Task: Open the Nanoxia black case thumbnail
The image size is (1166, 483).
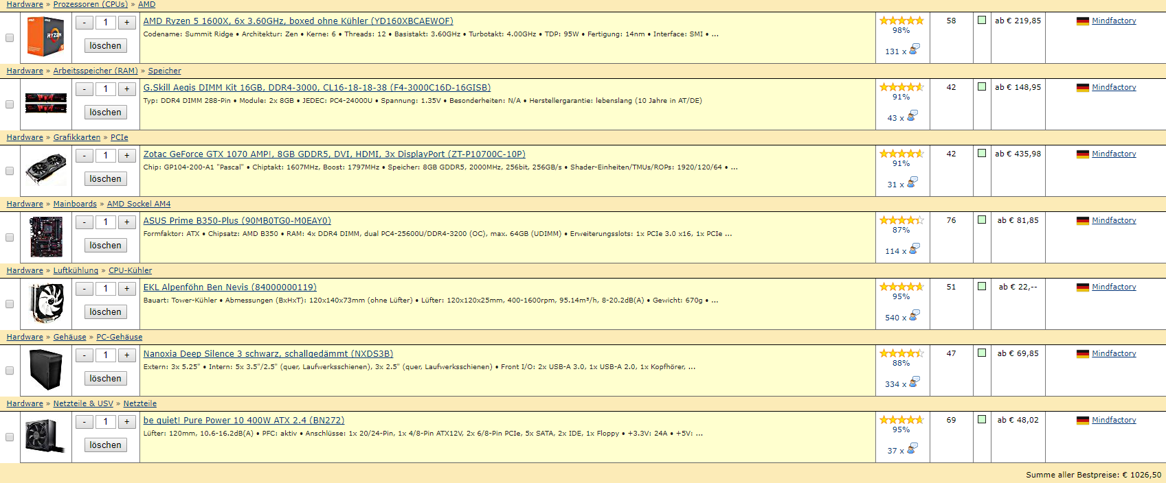Action: tap(45, 369)
